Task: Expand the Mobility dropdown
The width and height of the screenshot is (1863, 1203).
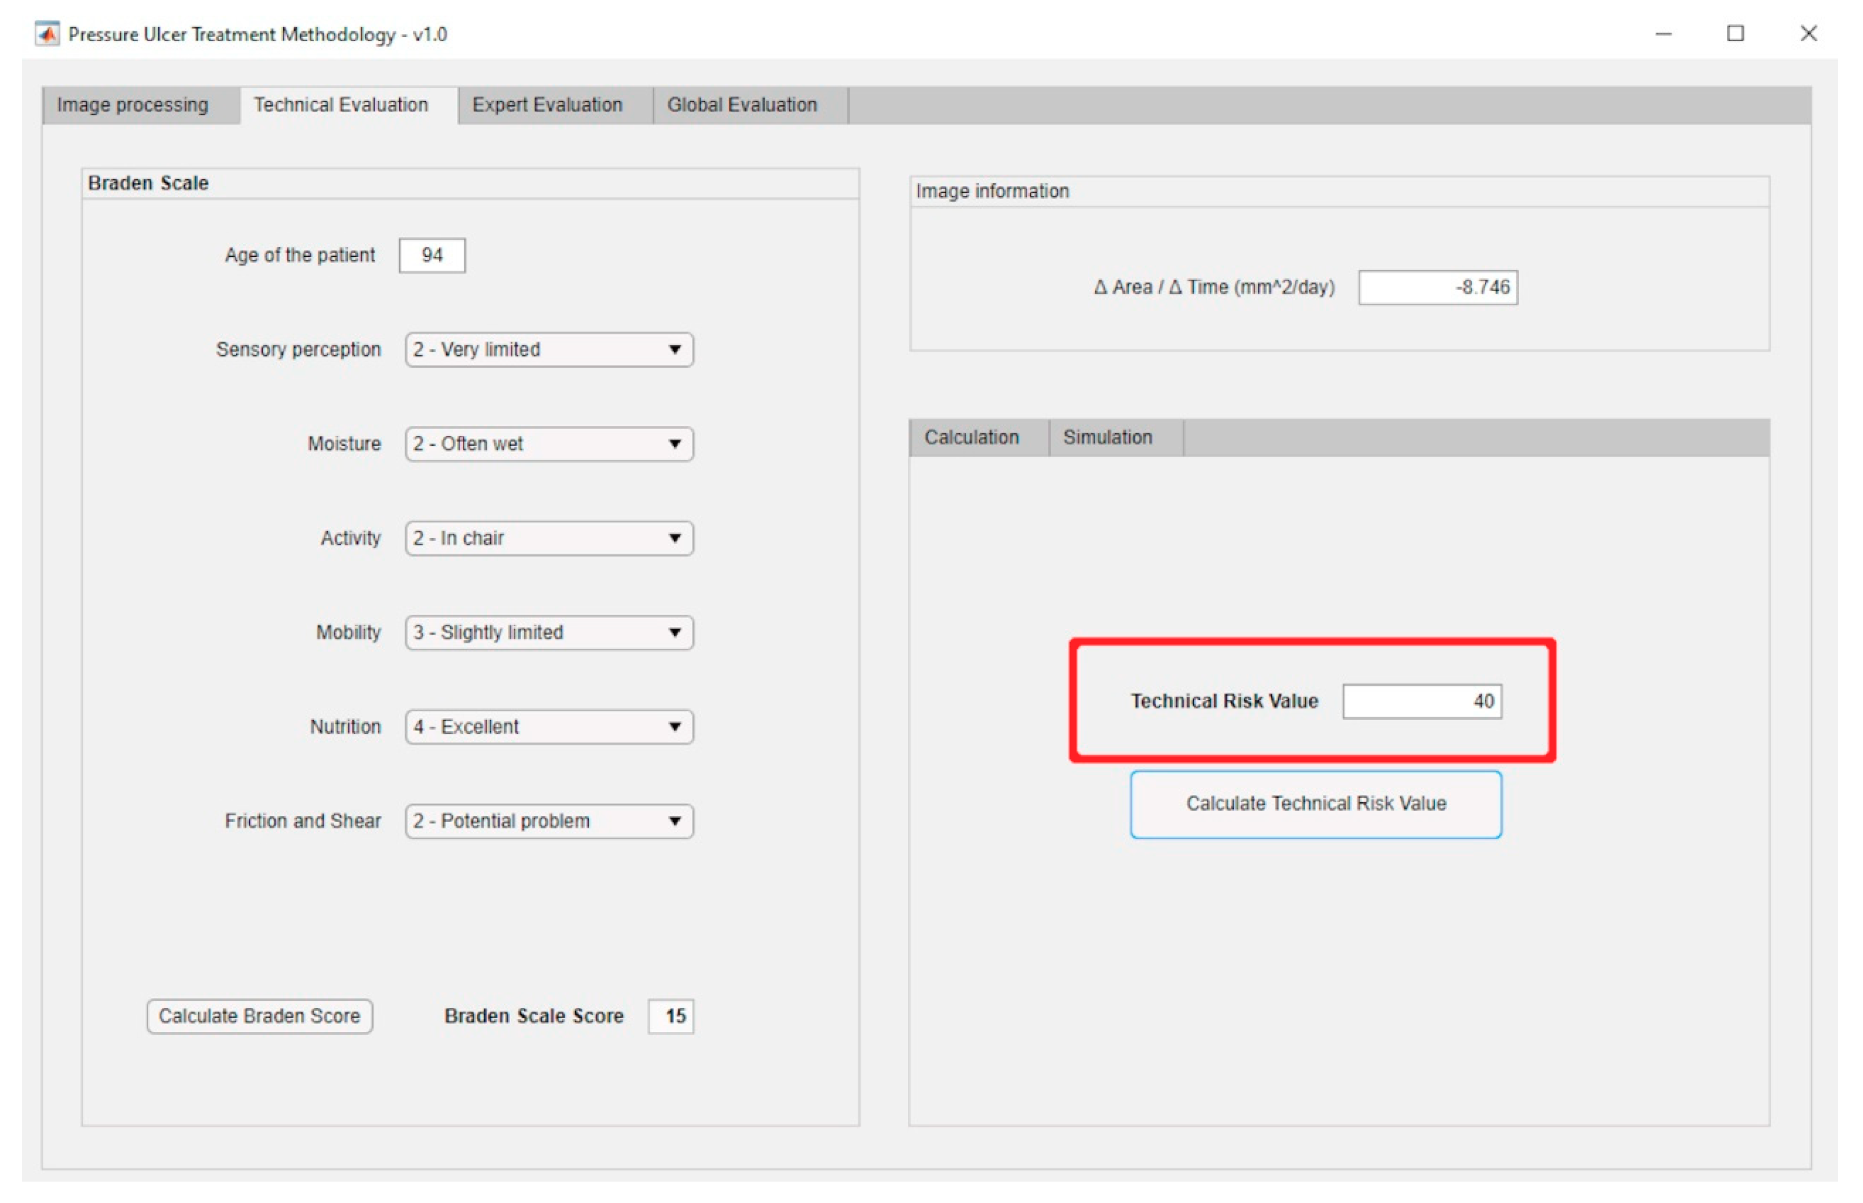Action: click(x=549, y=633)
